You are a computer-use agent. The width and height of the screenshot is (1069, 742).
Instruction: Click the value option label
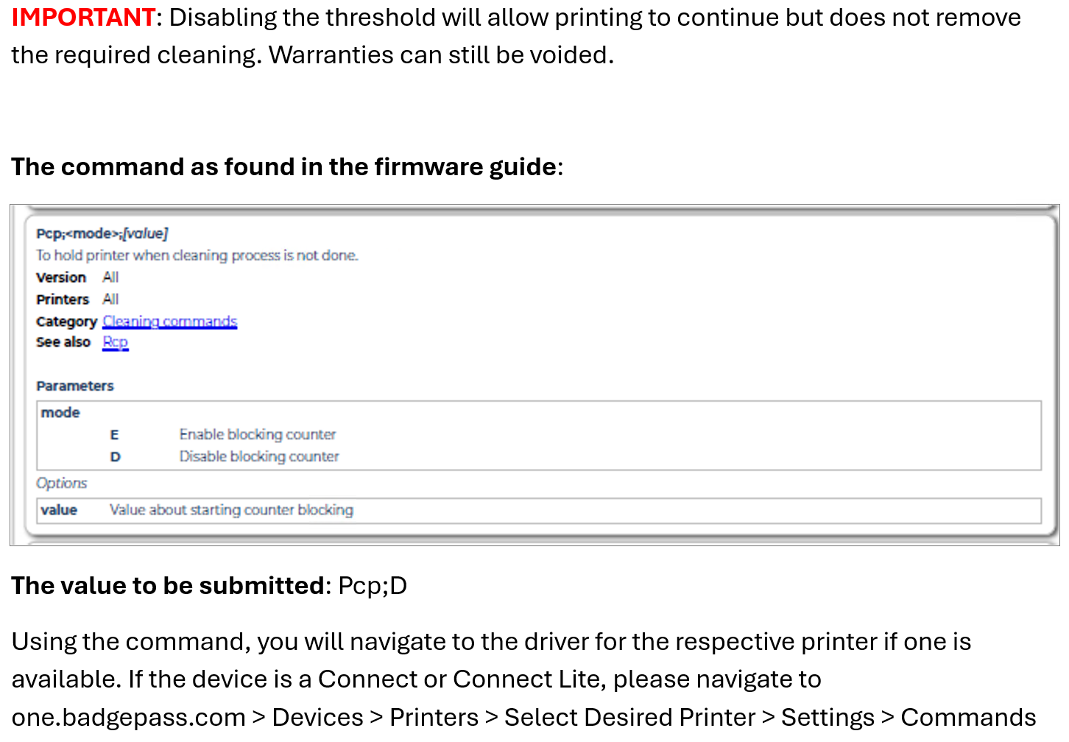point(59,510)
